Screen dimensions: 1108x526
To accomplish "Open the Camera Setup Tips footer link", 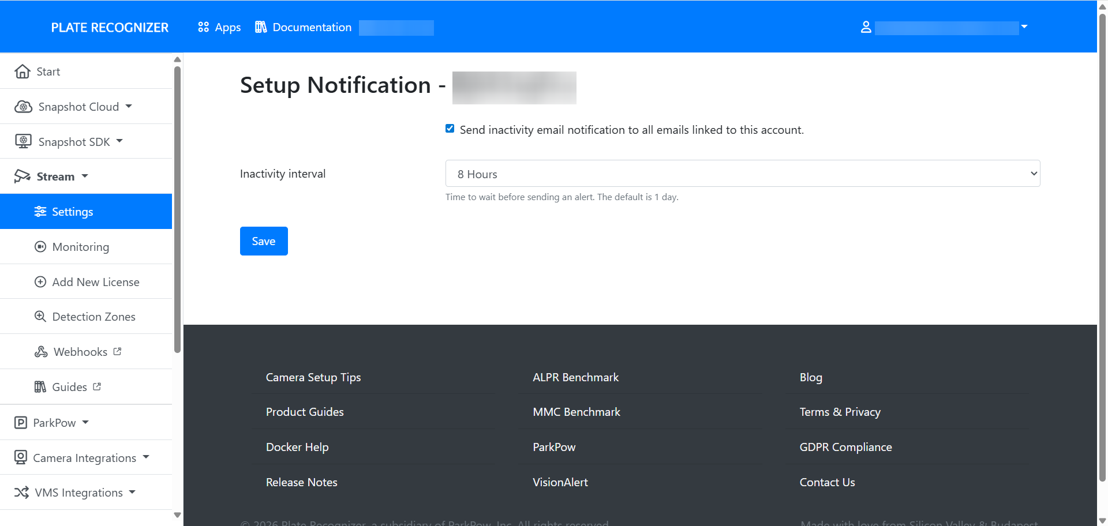I will (313, 377).
